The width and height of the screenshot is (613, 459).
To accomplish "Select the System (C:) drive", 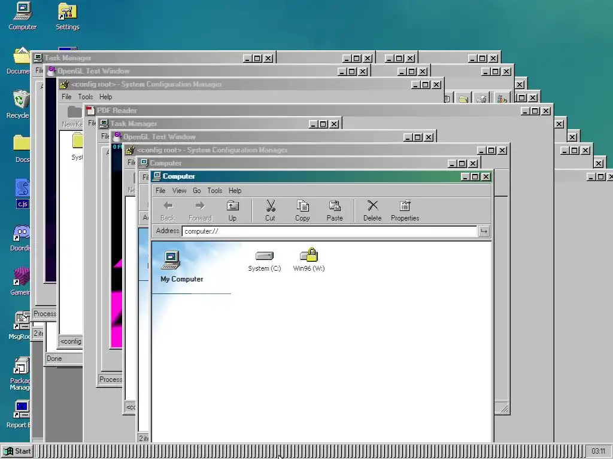I will click(x=265, y=261).
